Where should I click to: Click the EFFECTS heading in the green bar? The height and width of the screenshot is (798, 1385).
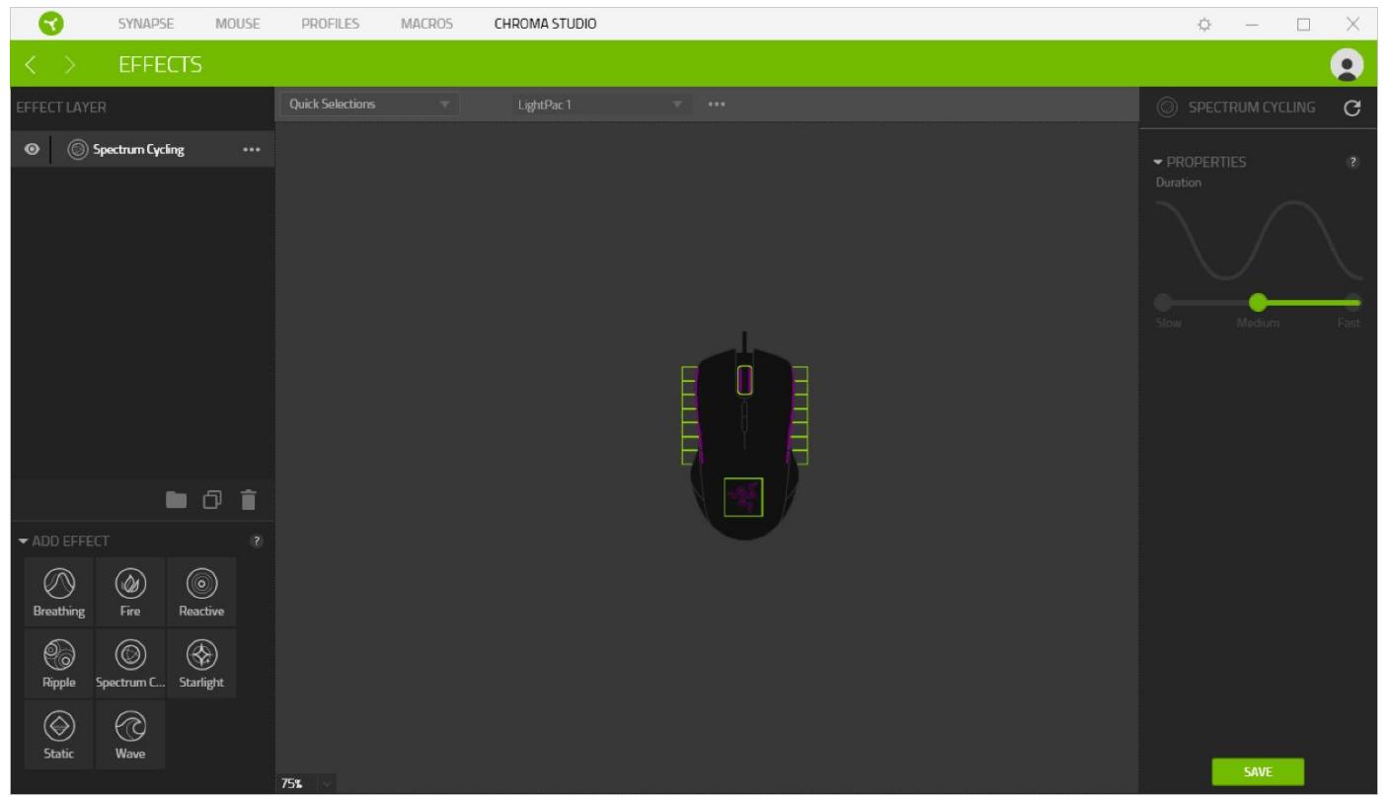(160, 65)
